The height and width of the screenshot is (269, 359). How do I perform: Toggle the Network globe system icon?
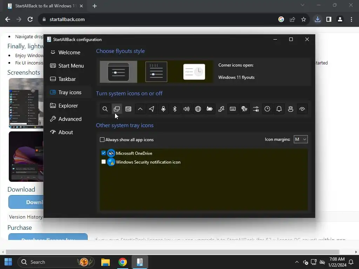pyautogui.click(x=198, y=109)
